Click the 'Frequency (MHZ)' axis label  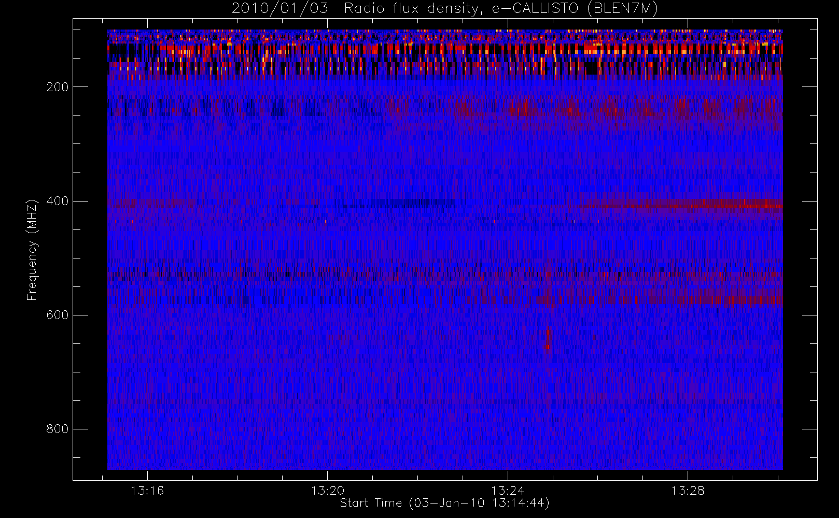pos(32,250)
